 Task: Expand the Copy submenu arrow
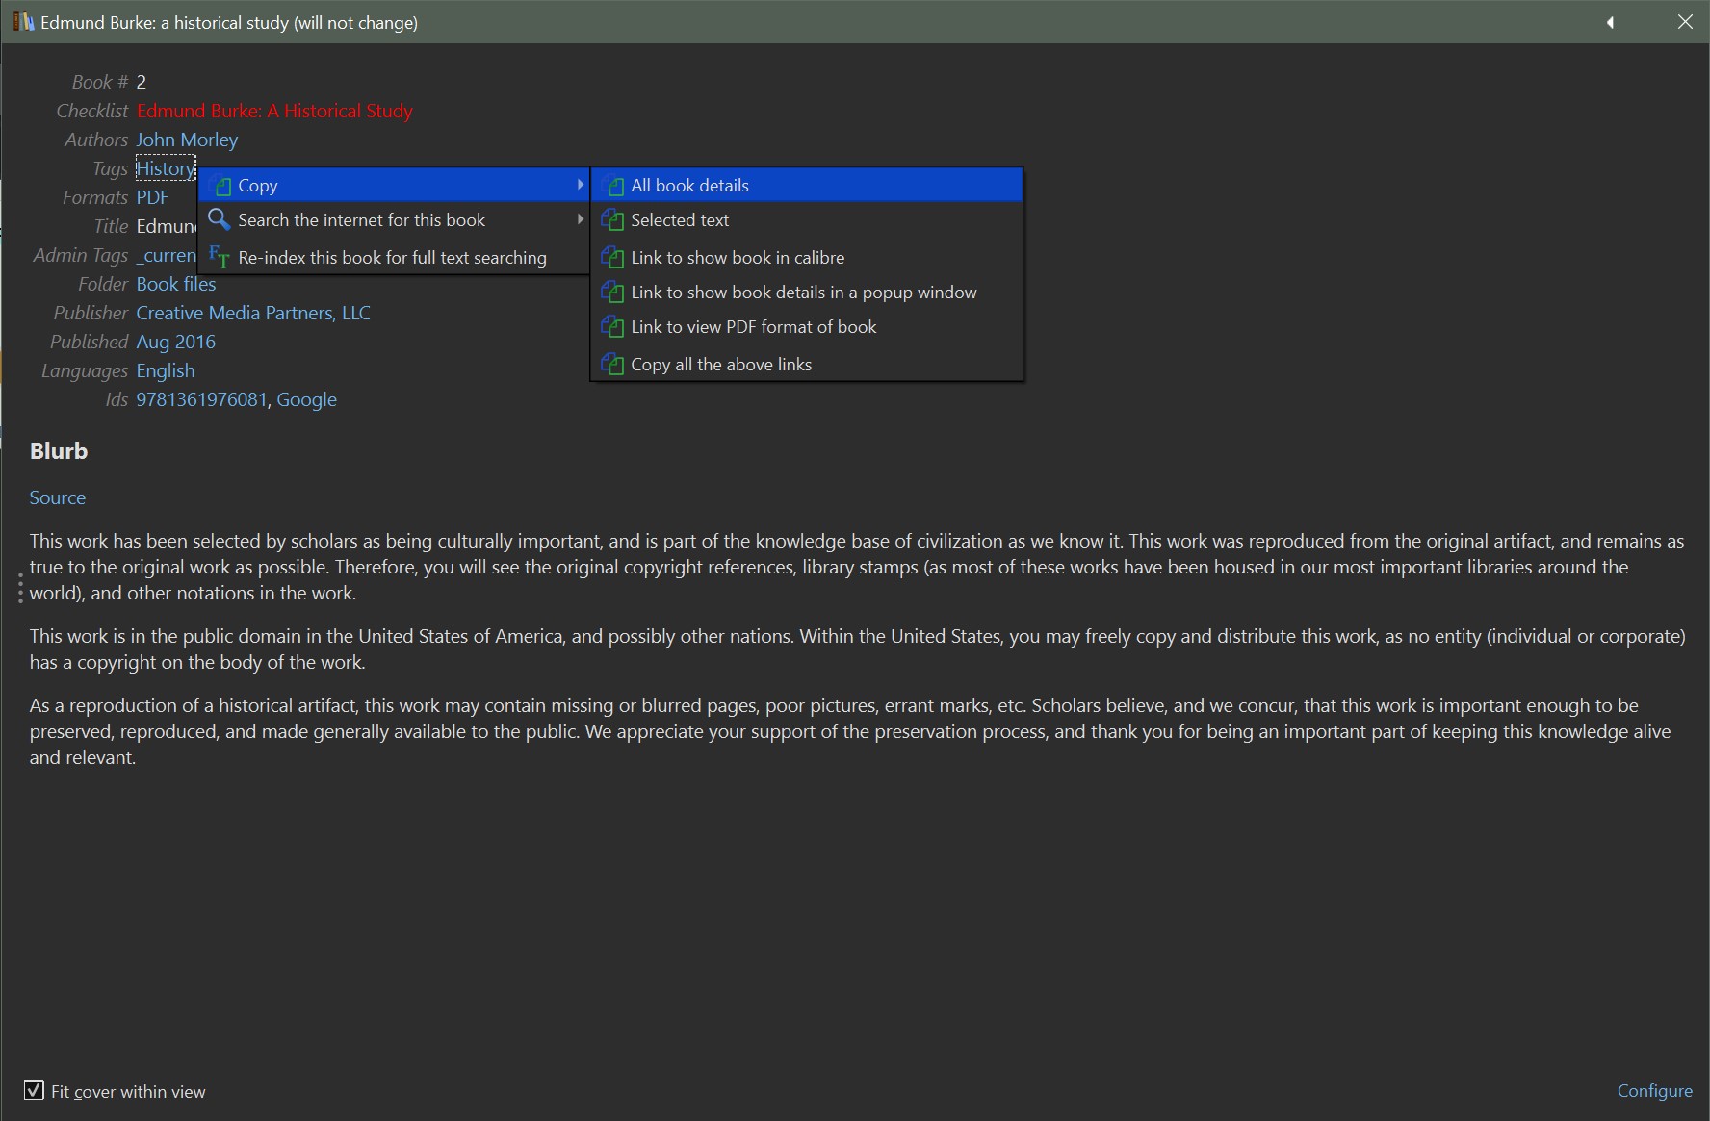(580, 184)
